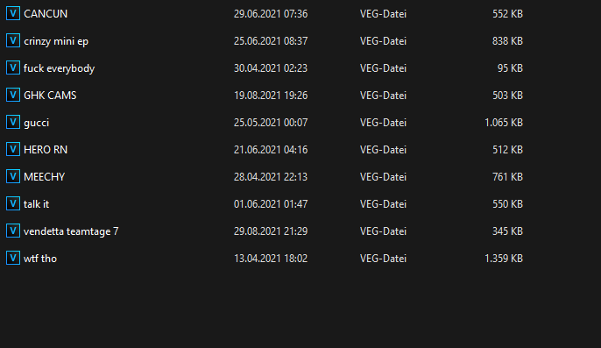Select the wtf tho file icon
The width and height of the screenshot is (601, 348).
[x=12, y=258]
